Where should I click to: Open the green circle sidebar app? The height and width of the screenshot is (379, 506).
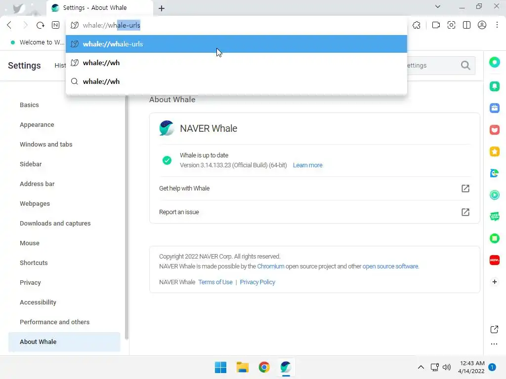(x=494, y=62)
